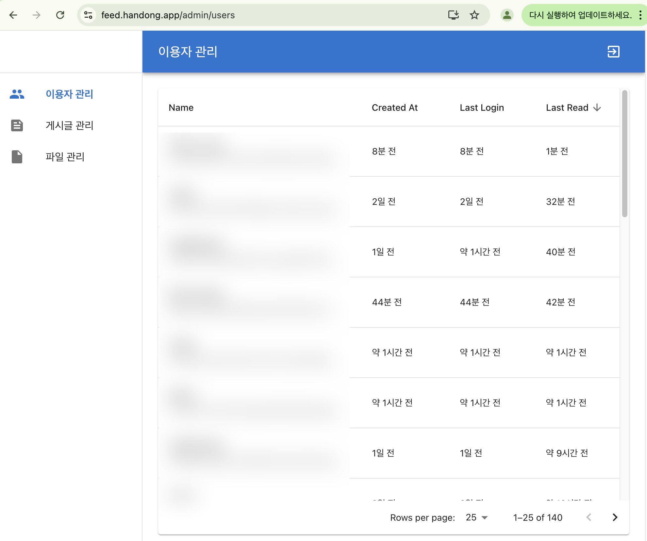Open browser profile avatar icon

507,15
